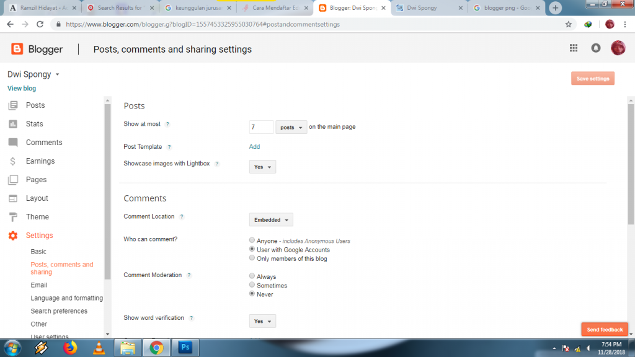This screenshot has height=357, width=635.
Task: Click the Stats bar chart icon
Action: pos(13,124)
